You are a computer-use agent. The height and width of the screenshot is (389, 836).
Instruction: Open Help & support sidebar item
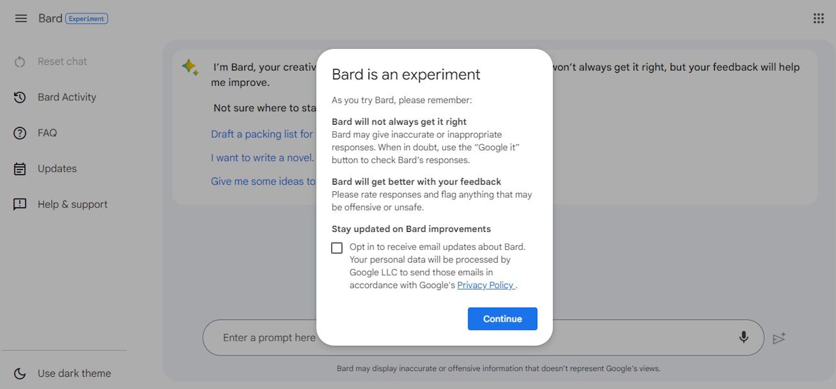(72, 204)
